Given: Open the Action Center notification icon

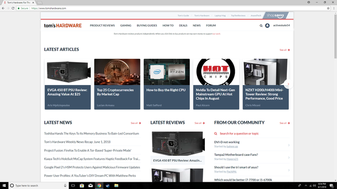Looking at the screenshot, I should 332,185.
